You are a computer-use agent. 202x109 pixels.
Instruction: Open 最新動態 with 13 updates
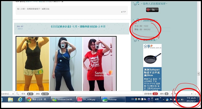151,94
